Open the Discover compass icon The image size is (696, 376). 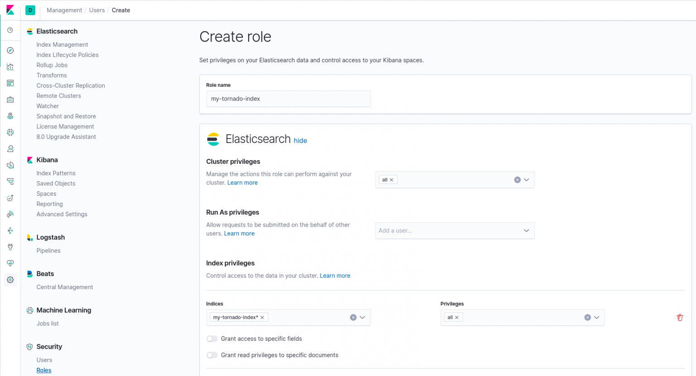tap(10, 50)
